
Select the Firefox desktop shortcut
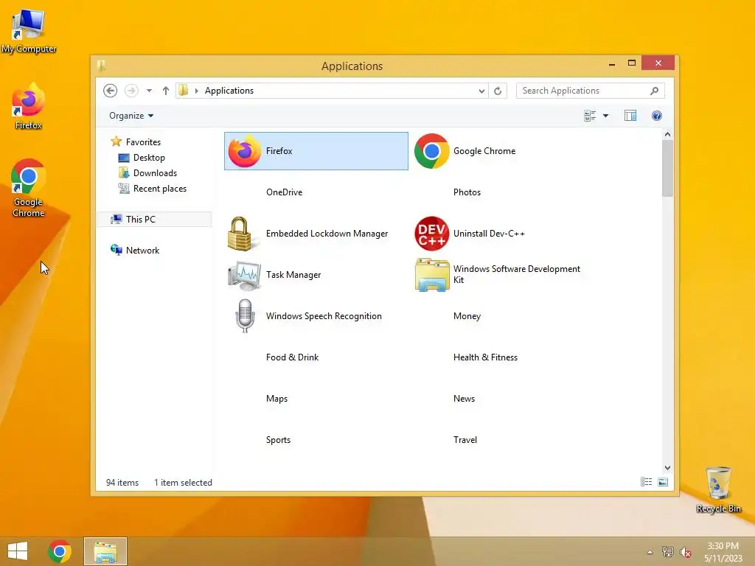(29, 106)
